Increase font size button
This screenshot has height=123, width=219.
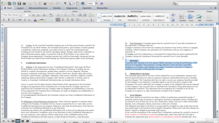tap(34, 15)
